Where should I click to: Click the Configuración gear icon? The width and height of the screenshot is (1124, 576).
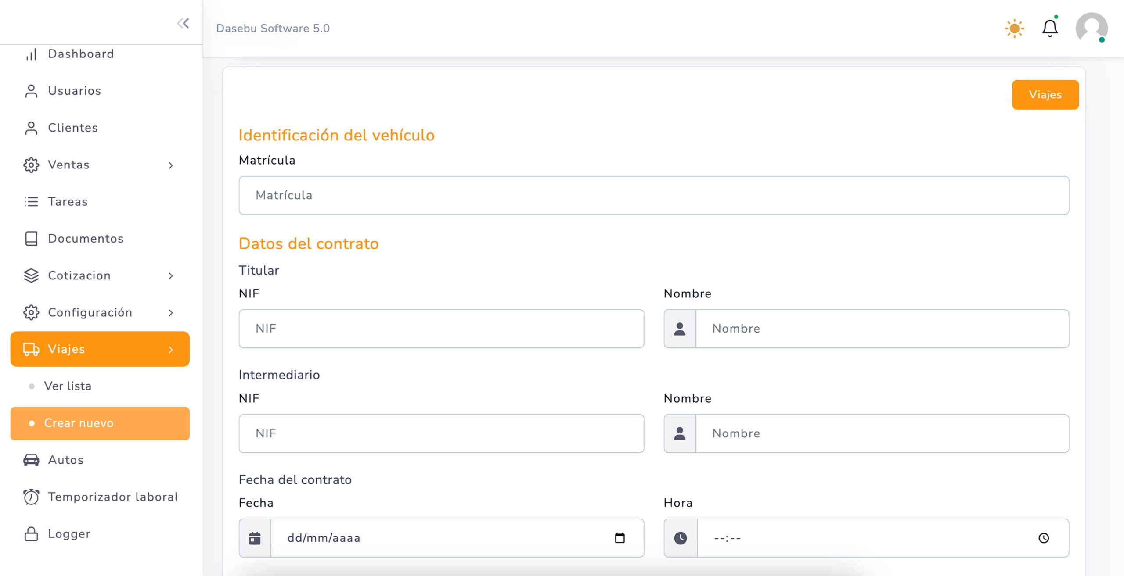pos(31,312)
